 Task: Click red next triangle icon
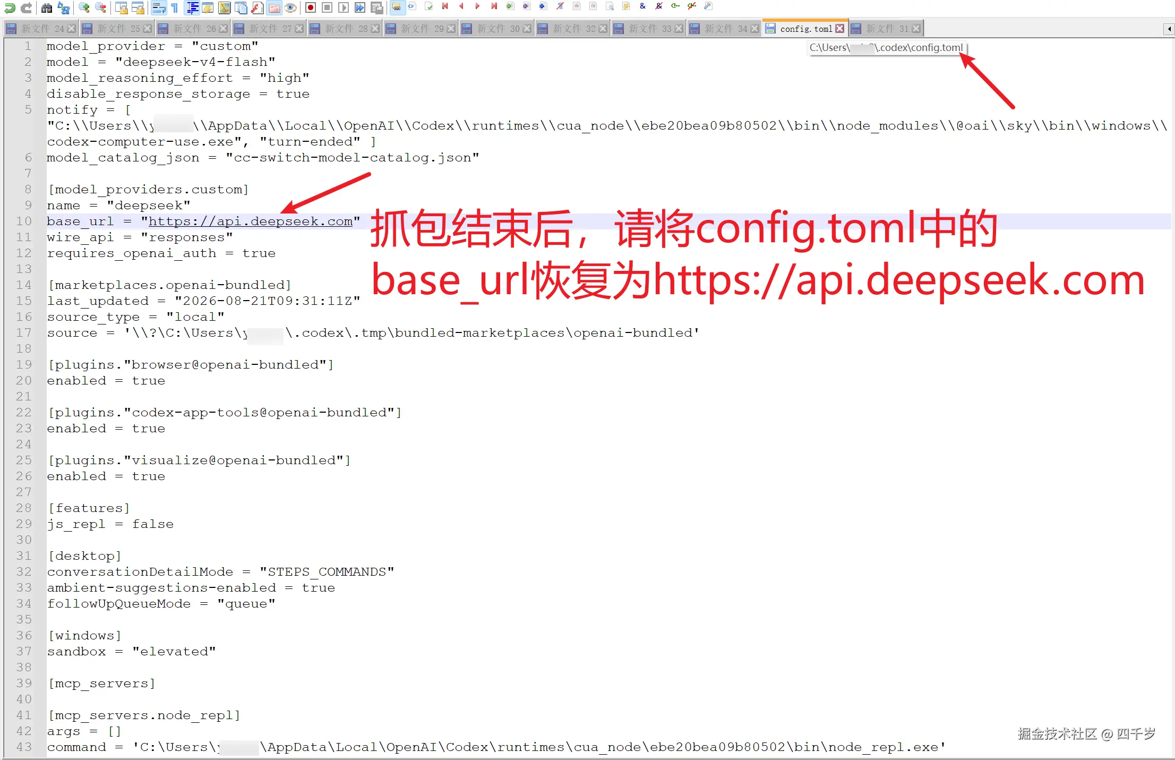click(477, 6)
